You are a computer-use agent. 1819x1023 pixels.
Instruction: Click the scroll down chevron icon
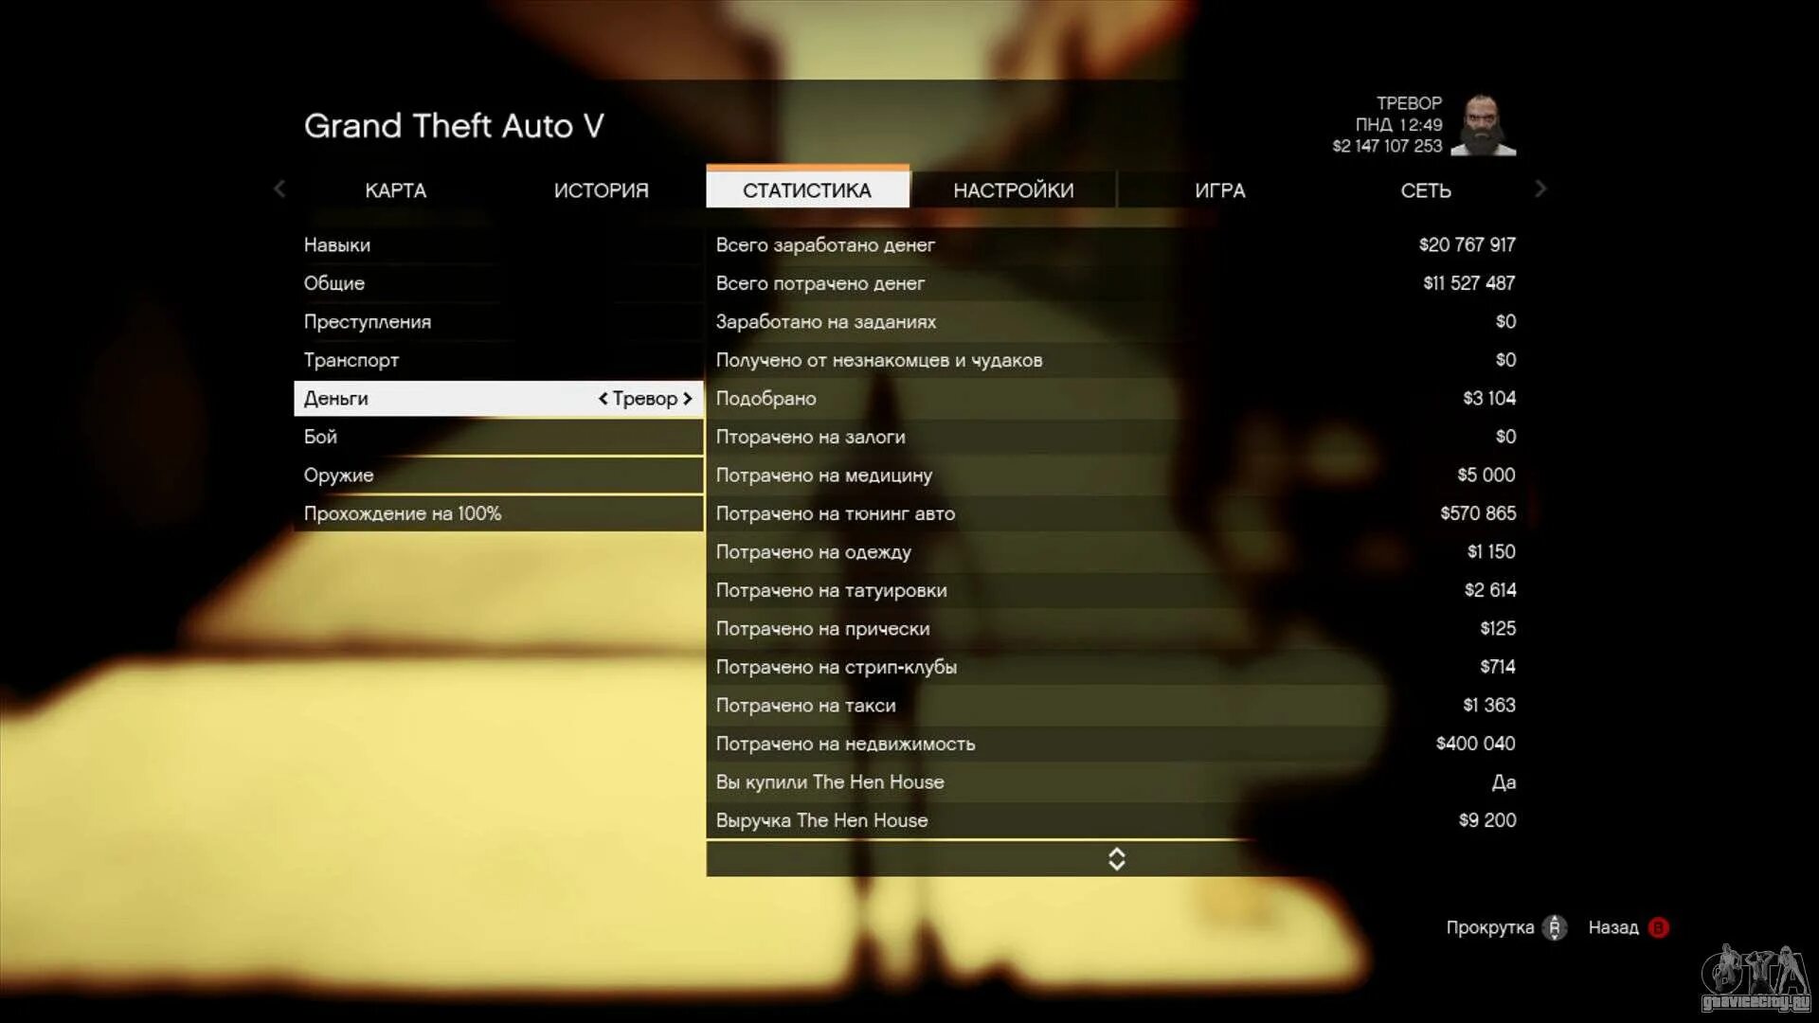(1117, 865)
